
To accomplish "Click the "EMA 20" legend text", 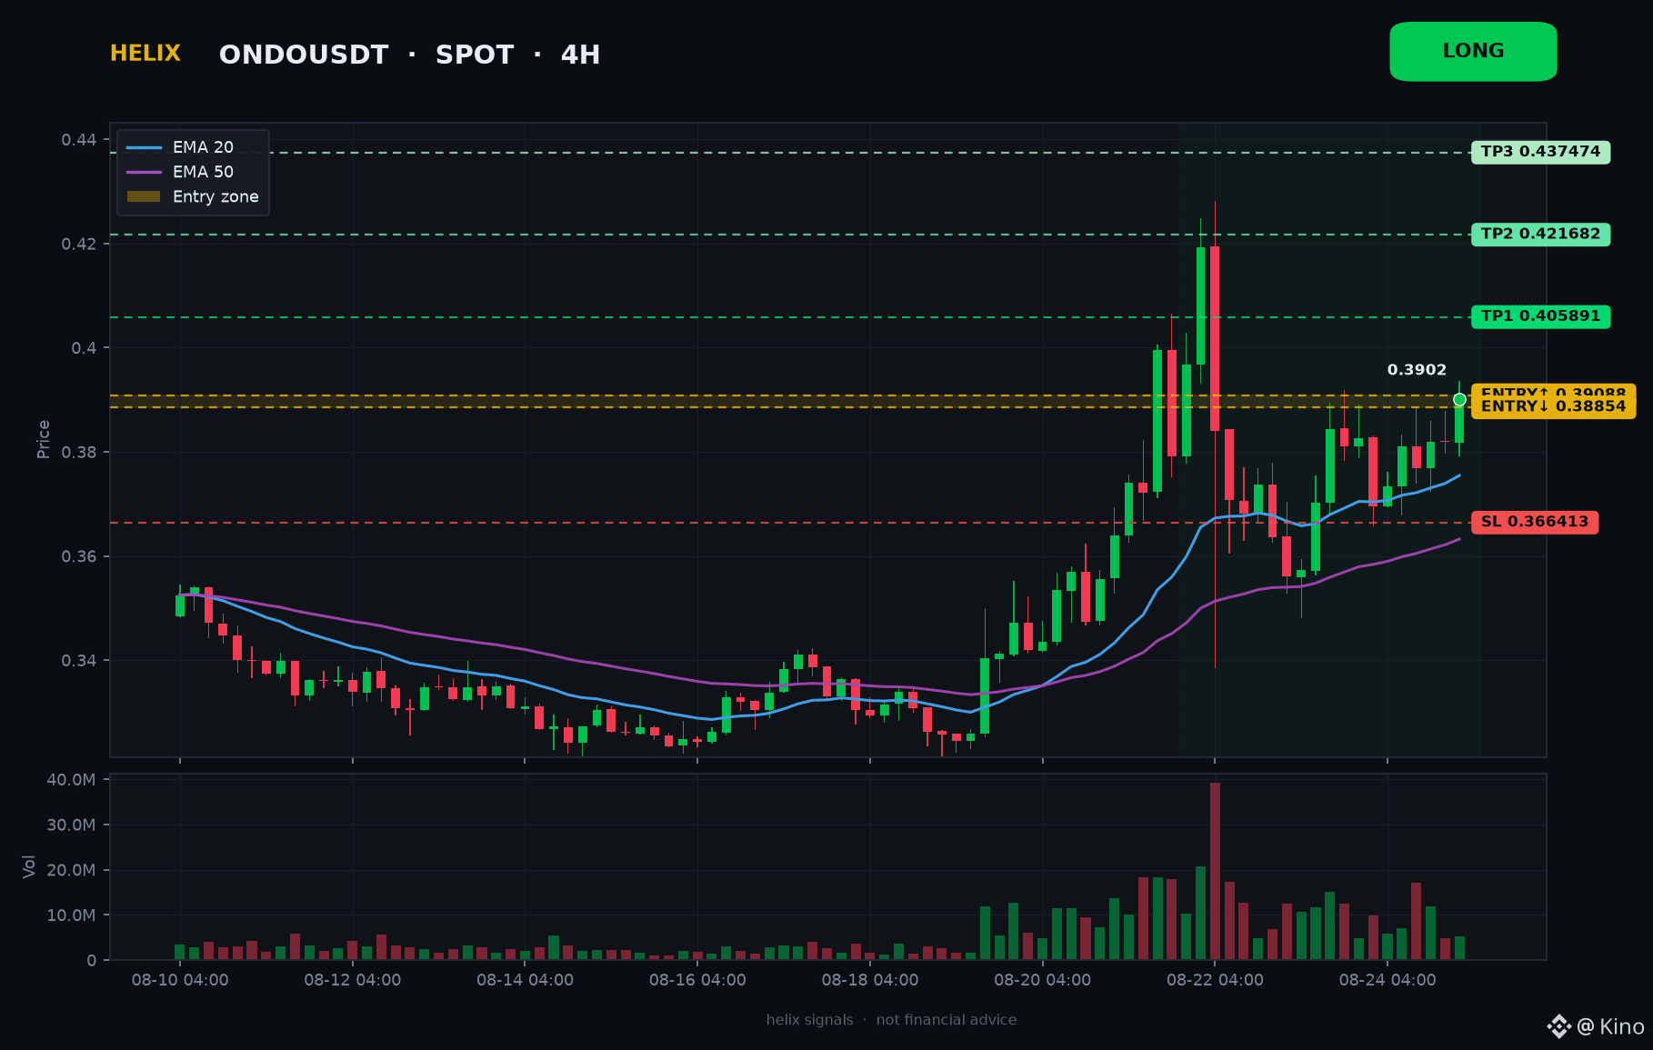I will 203,147.
